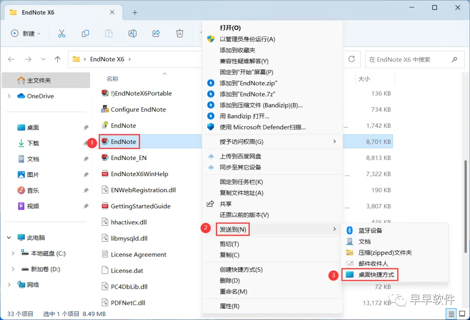Switch to details view icon in status bar

(x=451, y=314)
